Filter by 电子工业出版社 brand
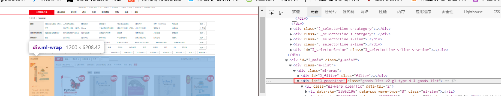 pos(123,24)
